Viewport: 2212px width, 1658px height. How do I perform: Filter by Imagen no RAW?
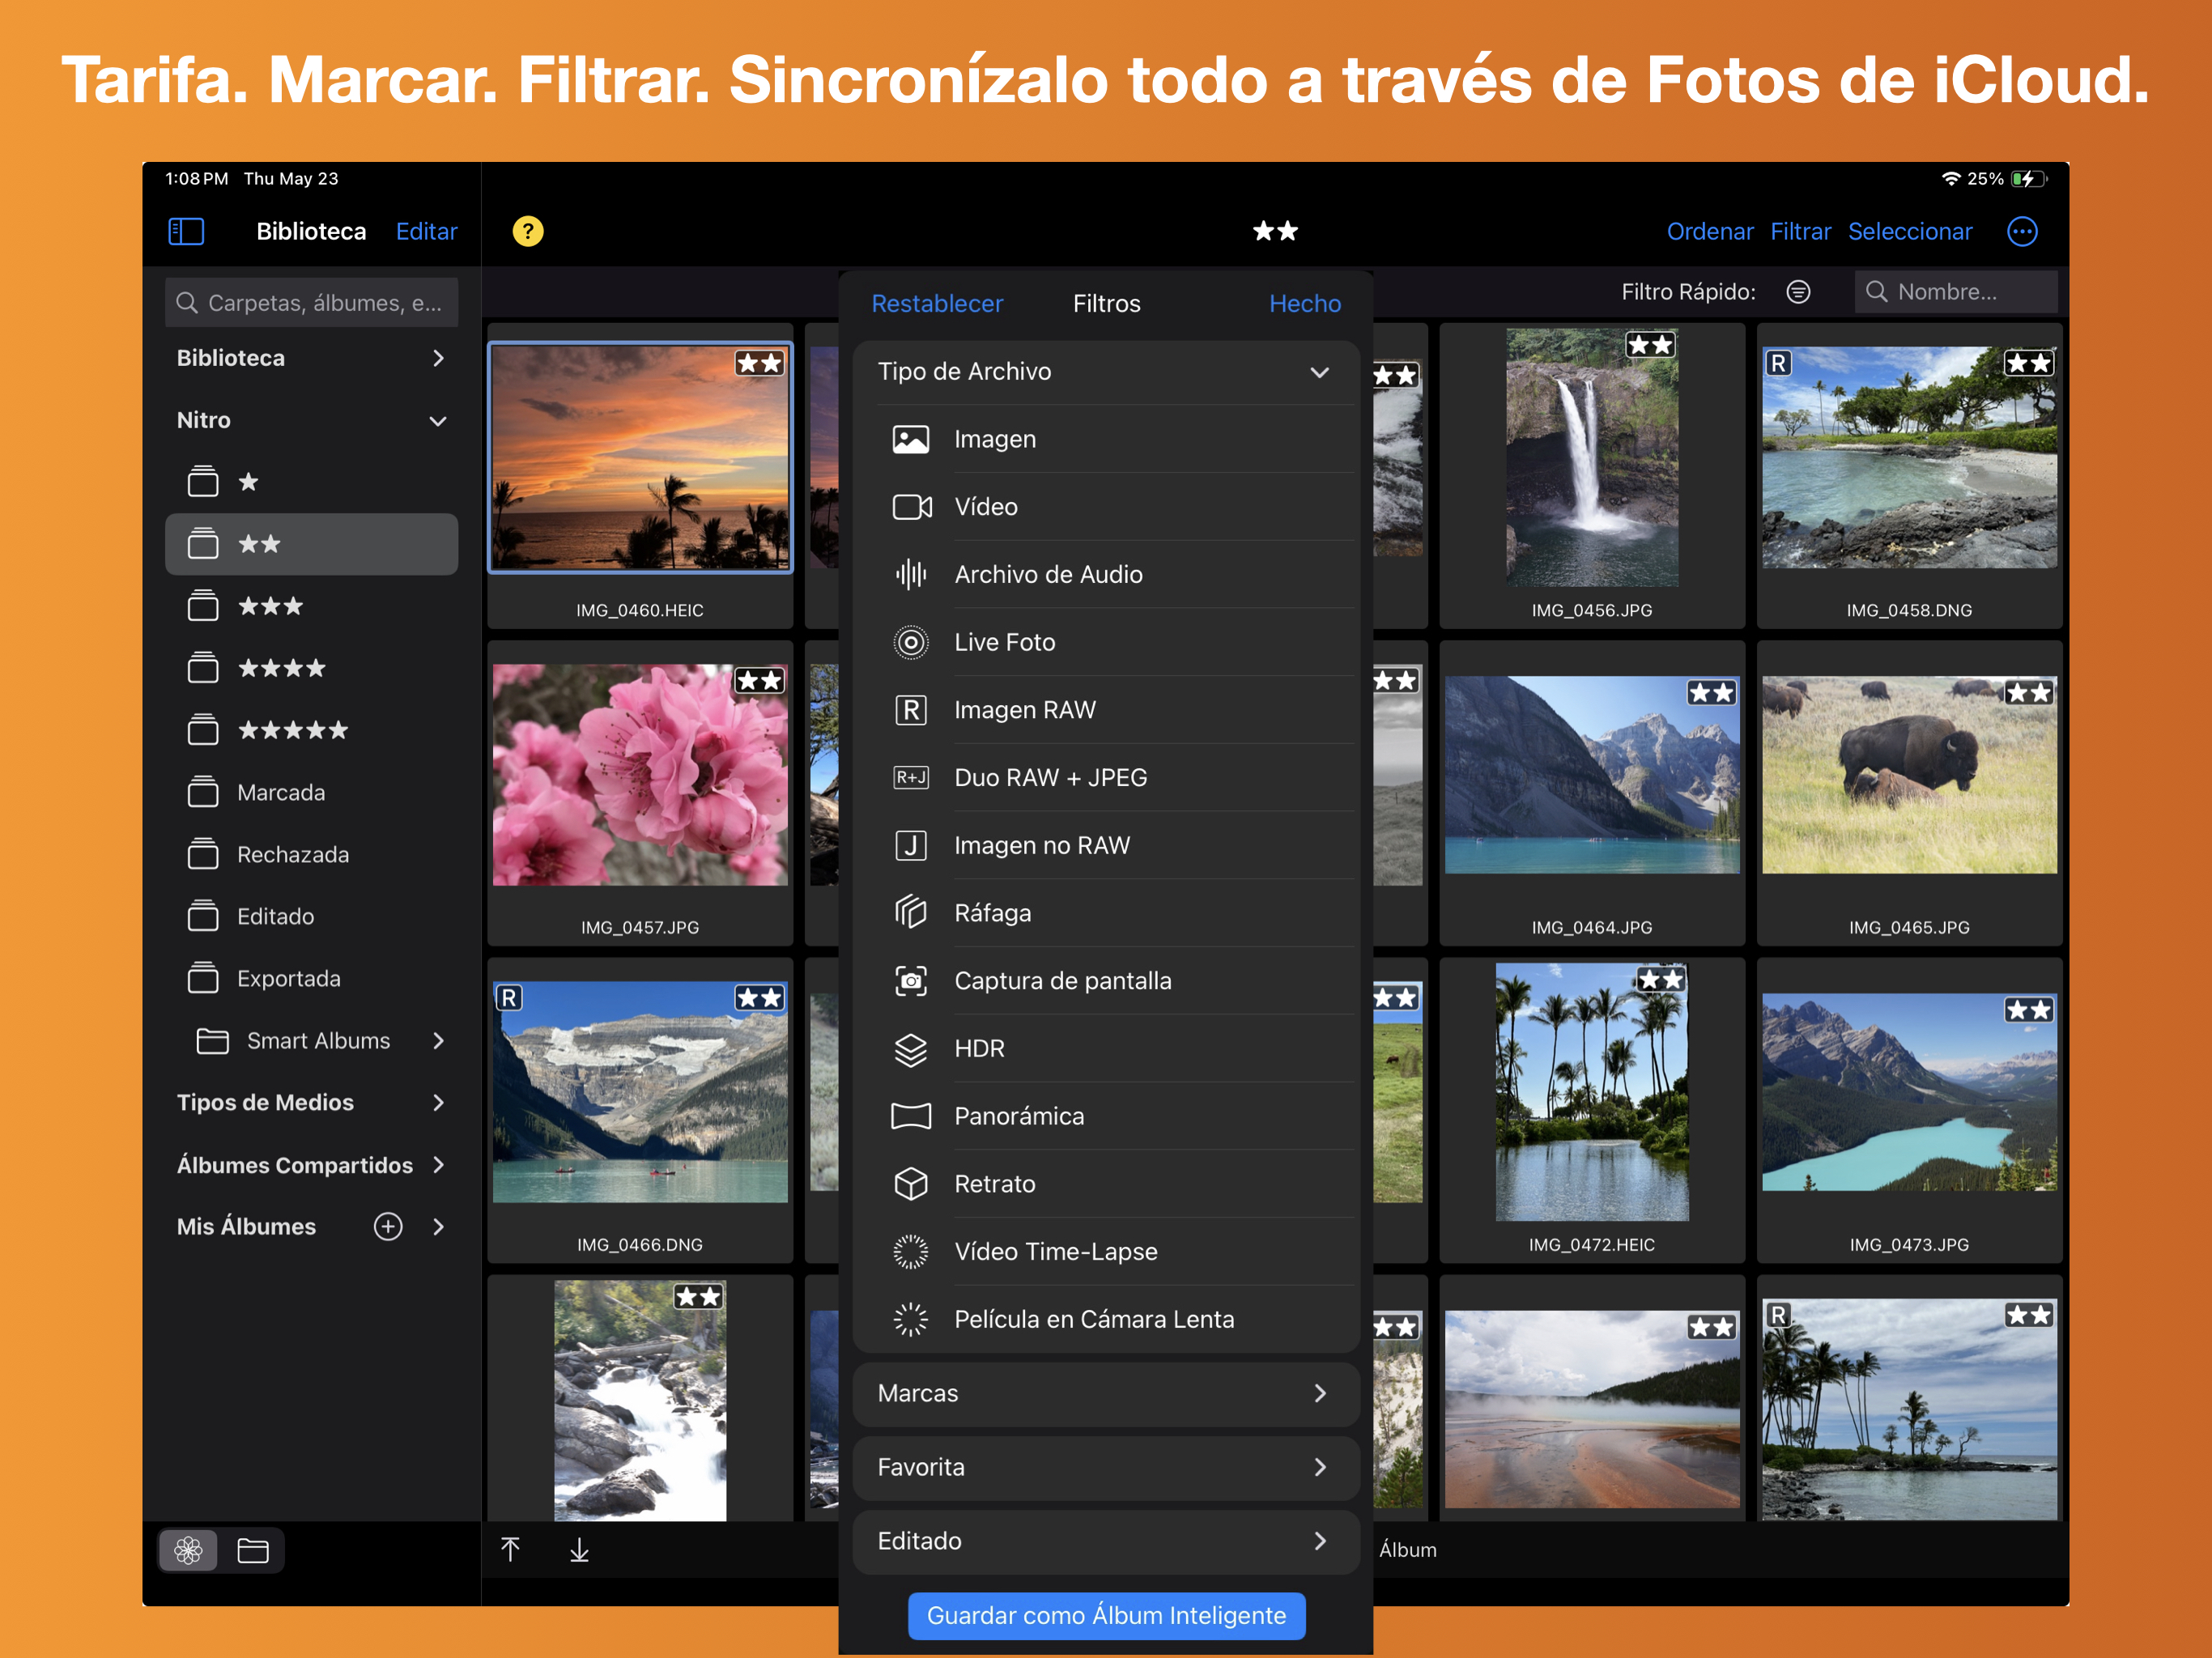(x=1106, y=846)
